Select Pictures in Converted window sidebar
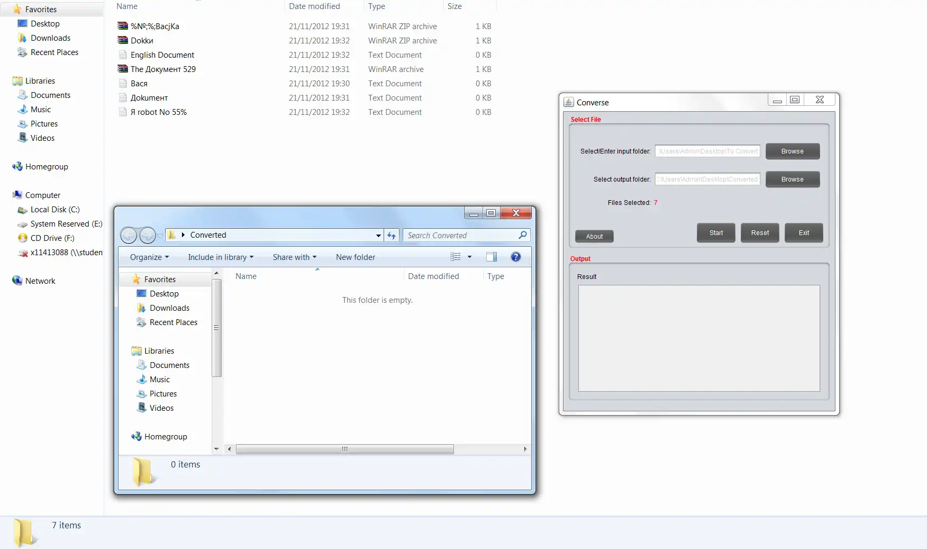927x549 pixels. click(163, 394)
